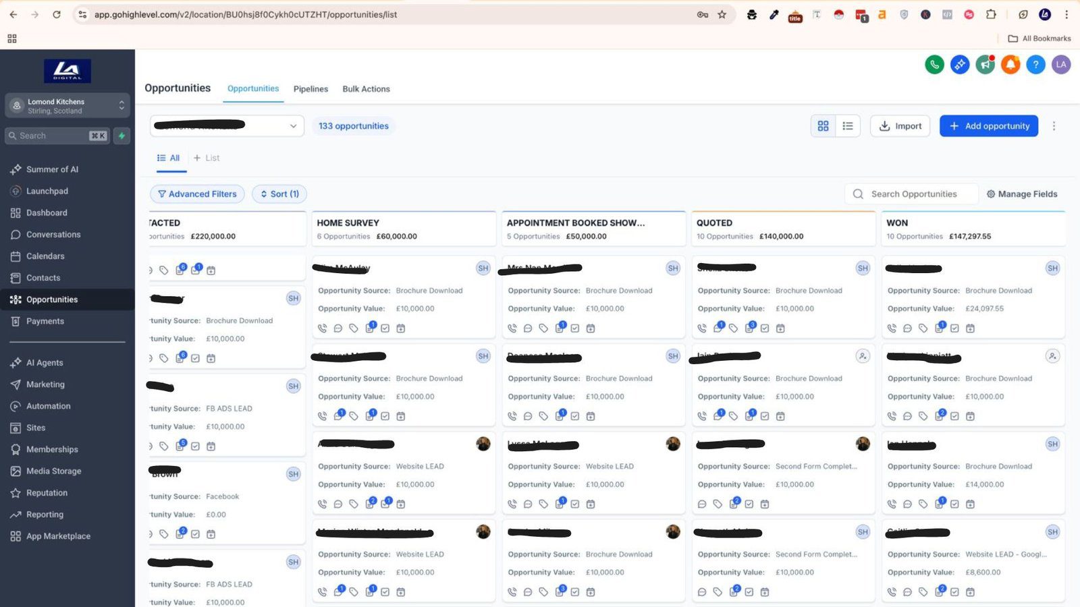Screen dimensions: 1080x607
Task: Click the Import button
Action: click(x=900, y=126)
